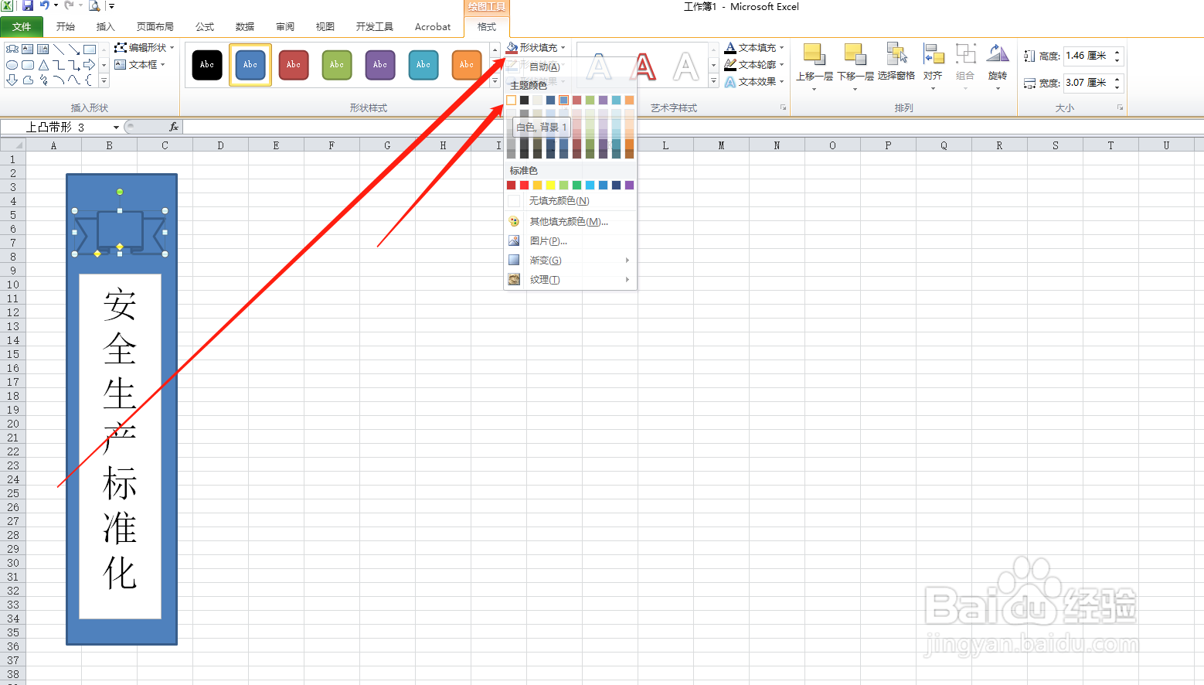Switch to the Review tab
Viewport: 1204px width, 685px height.
[x=285, y=27]
